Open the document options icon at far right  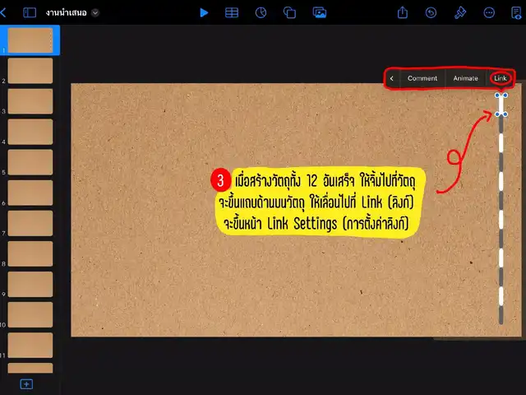pos(515,12)
